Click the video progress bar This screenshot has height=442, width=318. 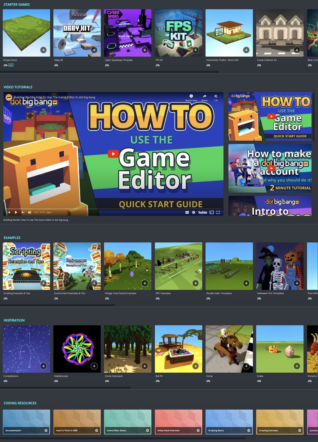click(113, 209)
